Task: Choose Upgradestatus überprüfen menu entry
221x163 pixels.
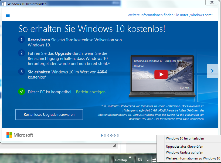Action: tap(189, 147)
